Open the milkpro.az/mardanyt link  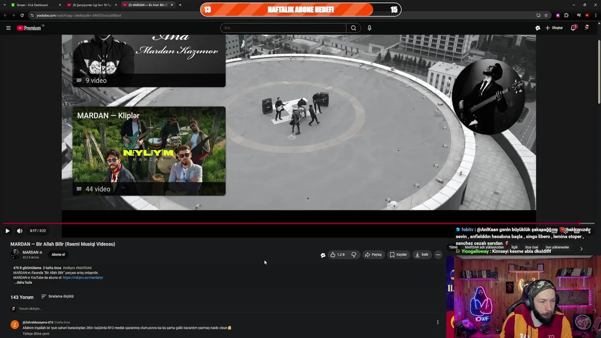pyautogui.click(x=83, y=277)
